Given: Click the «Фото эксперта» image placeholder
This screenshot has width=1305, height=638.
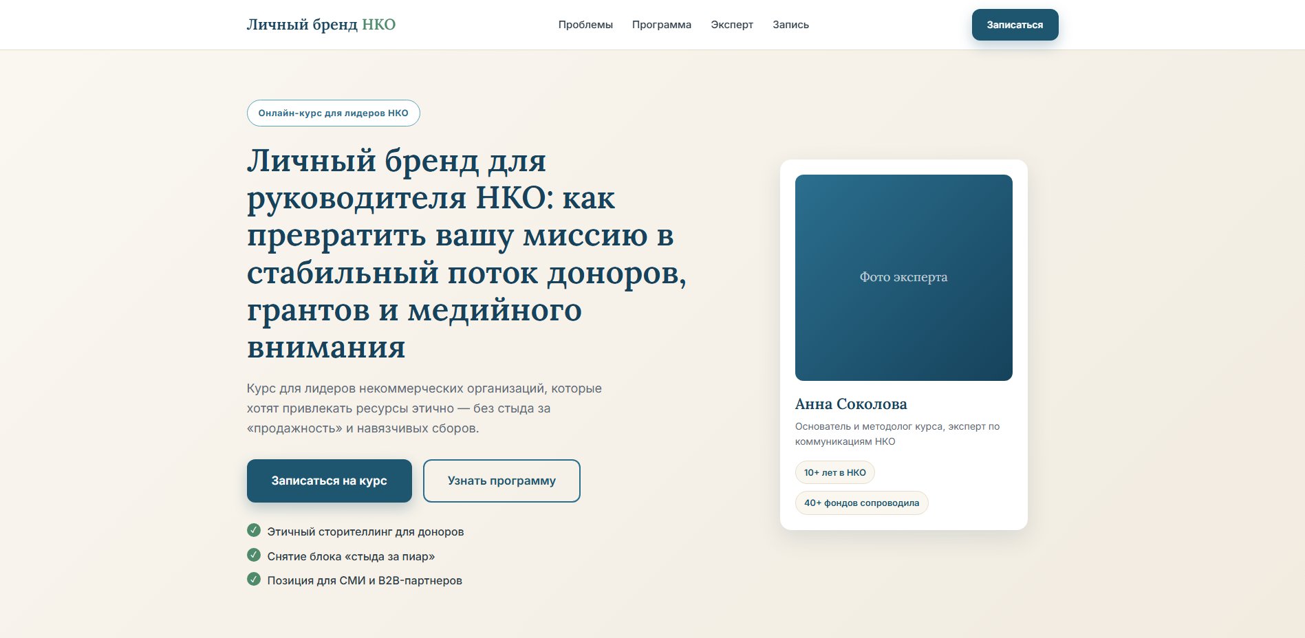Looking at the screenshot, I should 903,278.
